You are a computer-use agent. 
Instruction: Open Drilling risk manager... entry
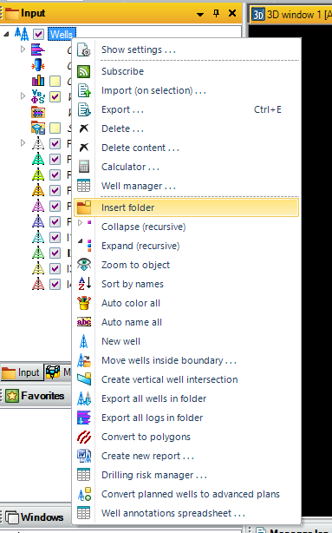(186, 475)
